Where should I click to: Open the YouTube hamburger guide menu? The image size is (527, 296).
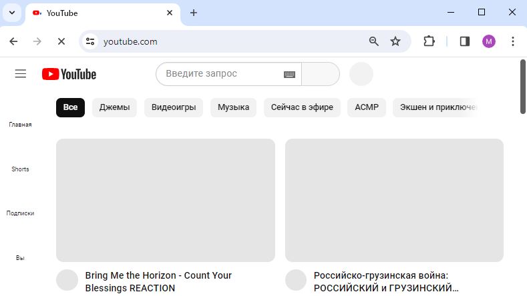pos(21,73)
